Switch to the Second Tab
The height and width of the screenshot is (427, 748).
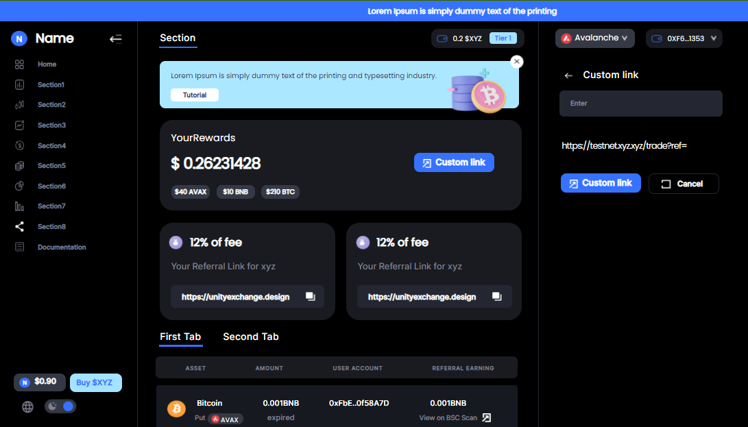pos(251,337)
